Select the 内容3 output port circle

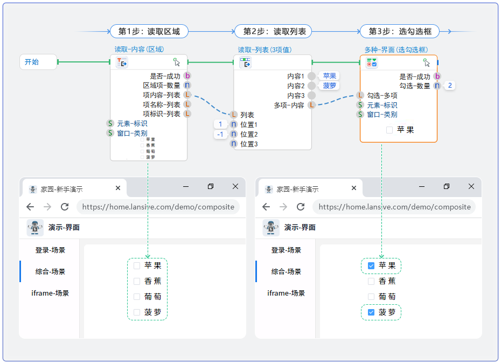coord(311,95)
